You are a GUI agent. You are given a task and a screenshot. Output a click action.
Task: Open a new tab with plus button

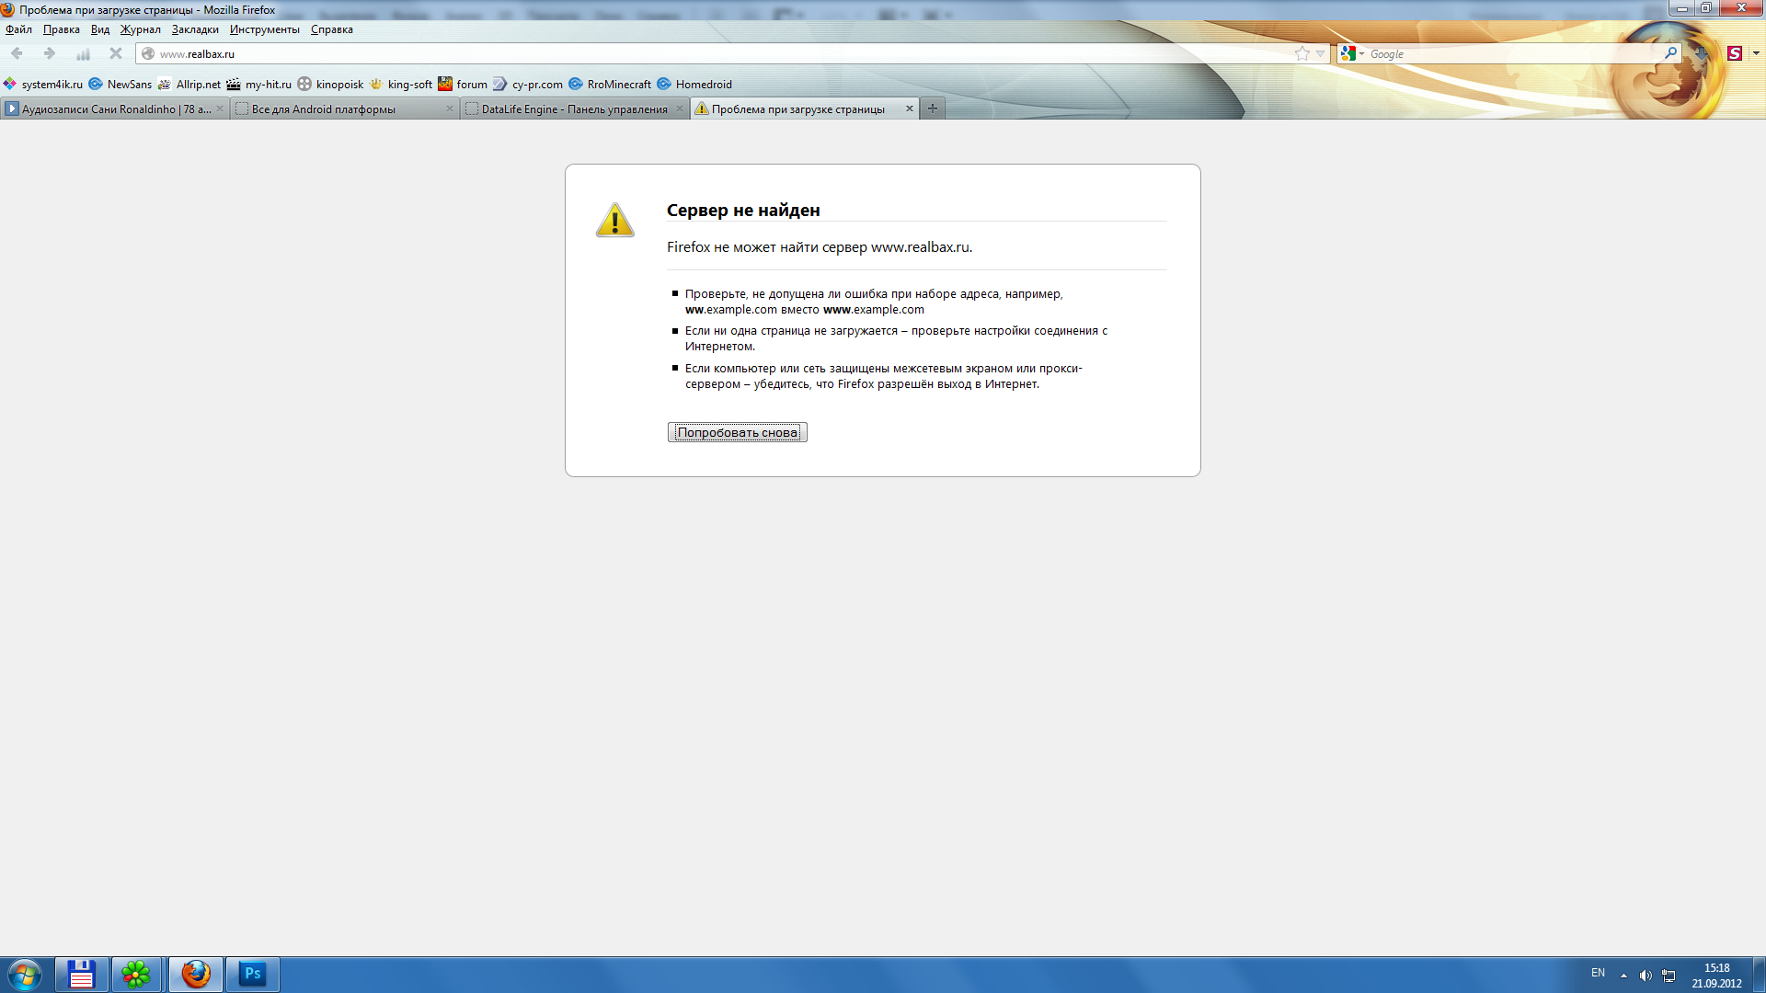point(933,108)
